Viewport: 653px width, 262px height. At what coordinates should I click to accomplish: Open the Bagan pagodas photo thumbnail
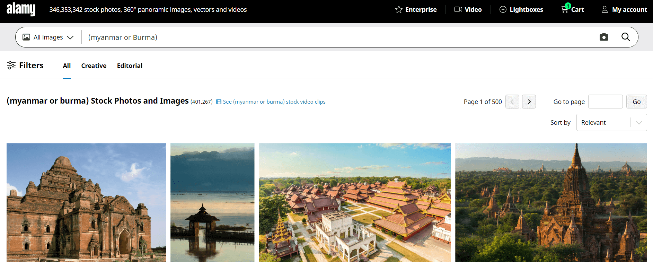[x=551, y=203]
